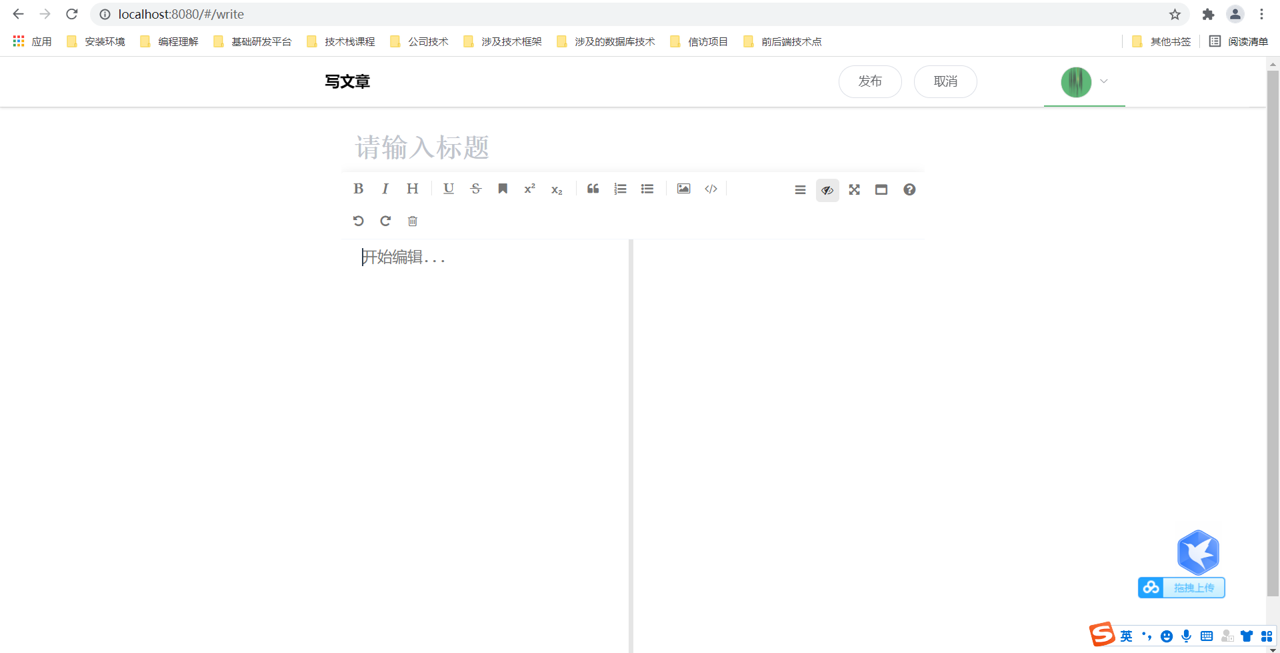
Task: Undo the last edit
Action: (x=358, y=221)
